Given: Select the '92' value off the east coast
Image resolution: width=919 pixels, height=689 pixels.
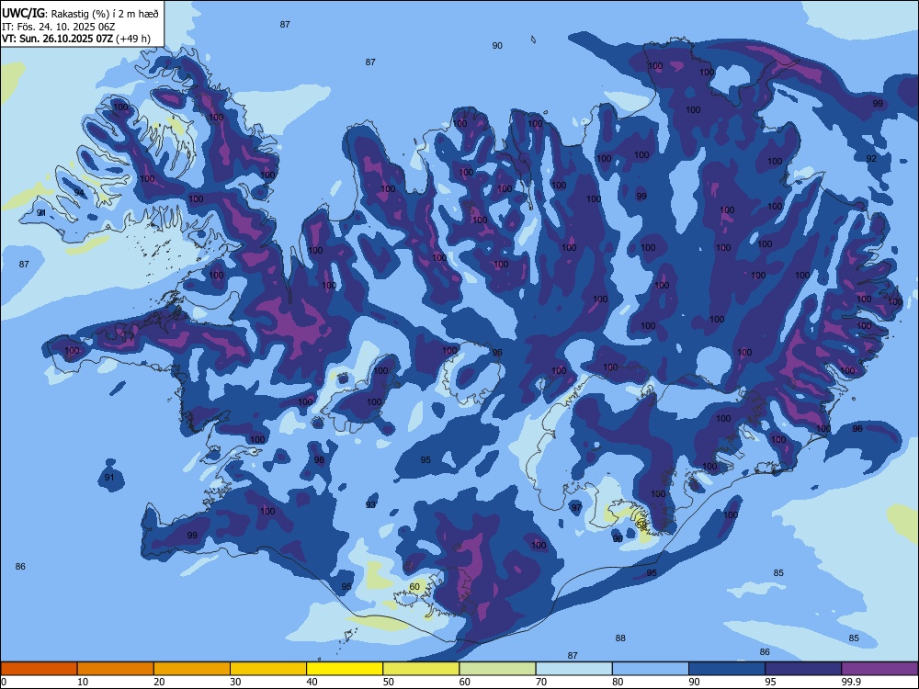Looking at the screenshot, I should pos(871,159).
